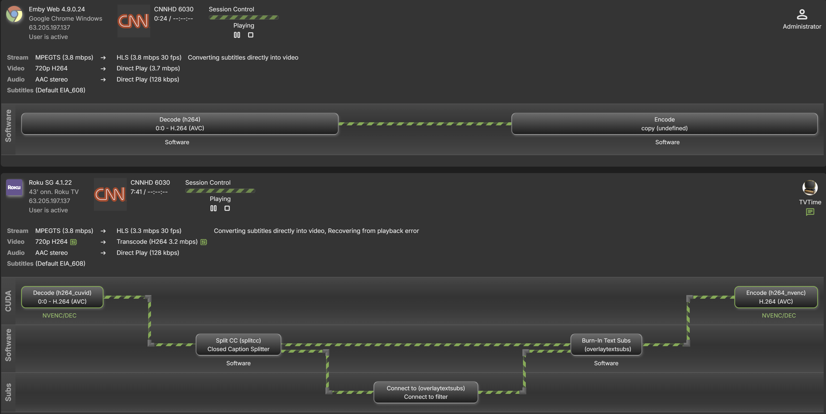Click Connect to (overlaytextsubs) node
The width and height of the screenshot is (826, 414).
tap(425, 392)
